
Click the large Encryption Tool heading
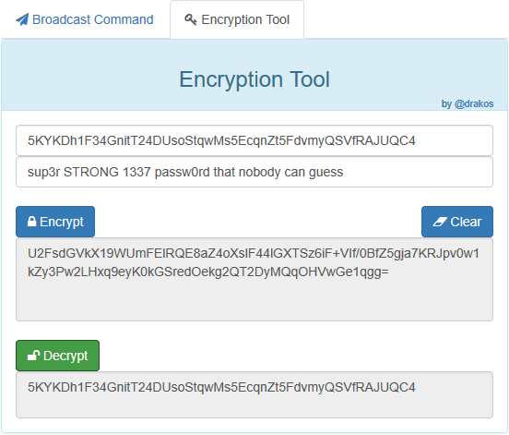[254, 79]
